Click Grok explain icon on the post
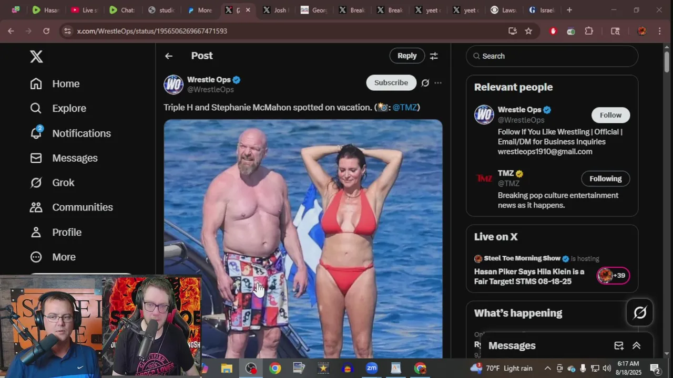673x378 pixels. pos(425,83)
